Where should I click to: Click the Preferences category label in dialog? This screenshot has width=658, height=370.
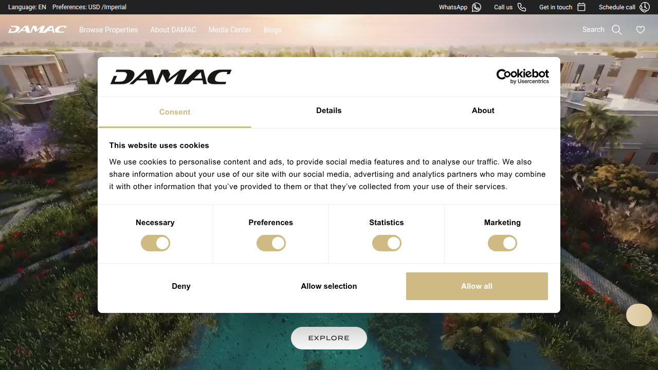tap(271, 223)
